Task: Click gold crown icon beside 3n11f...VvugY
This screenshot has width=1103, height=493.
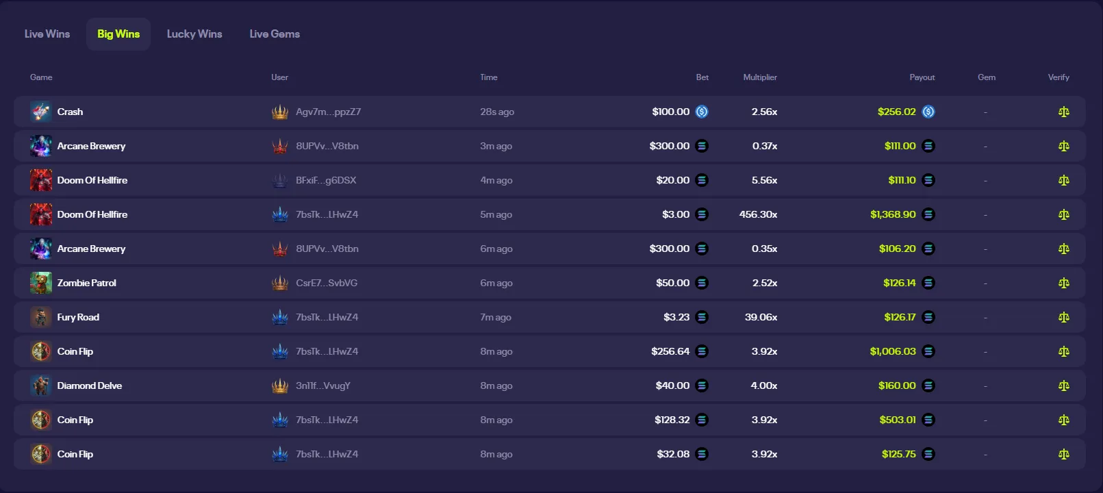Action: pos(280,385)
